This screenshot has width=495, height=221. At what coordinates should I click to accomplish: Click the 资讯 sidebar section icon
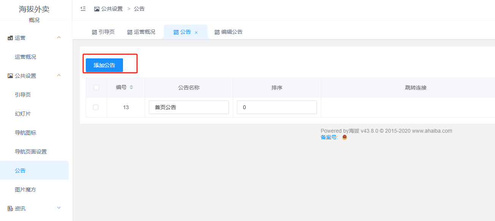point(10,208)
